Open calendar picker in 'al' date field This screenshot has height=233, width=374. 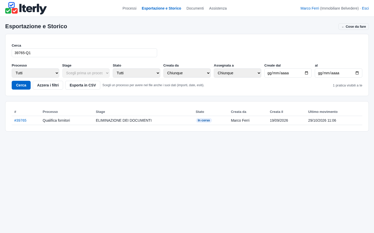click(x=357, y=73)
